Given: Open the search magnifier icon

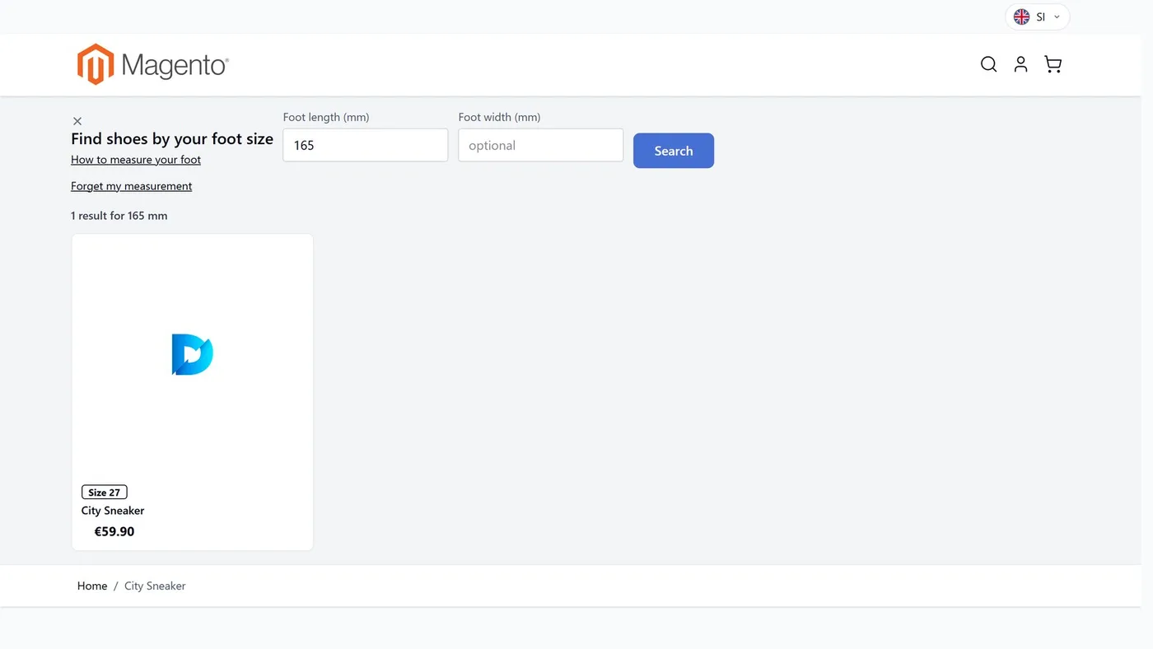Looking at the screenshot, I should pyautogui.click(x=988, y=64).
